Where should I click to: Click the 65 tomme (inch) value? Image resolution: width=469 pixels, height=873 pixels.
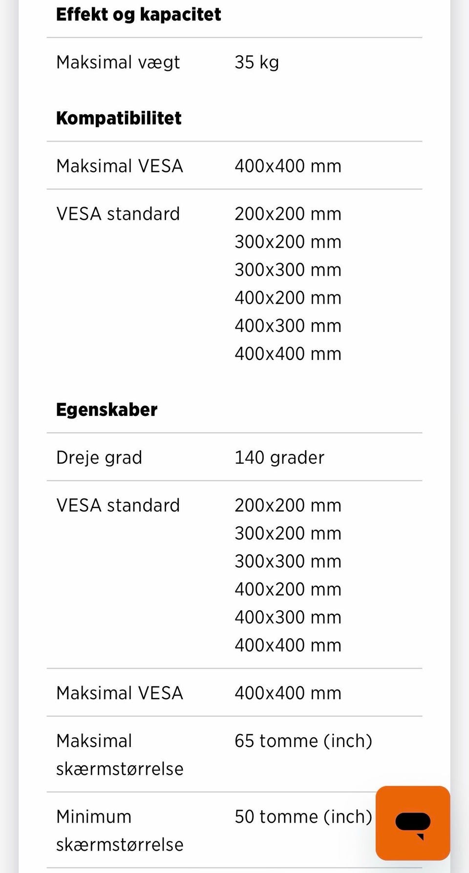(x=303, y=741)
